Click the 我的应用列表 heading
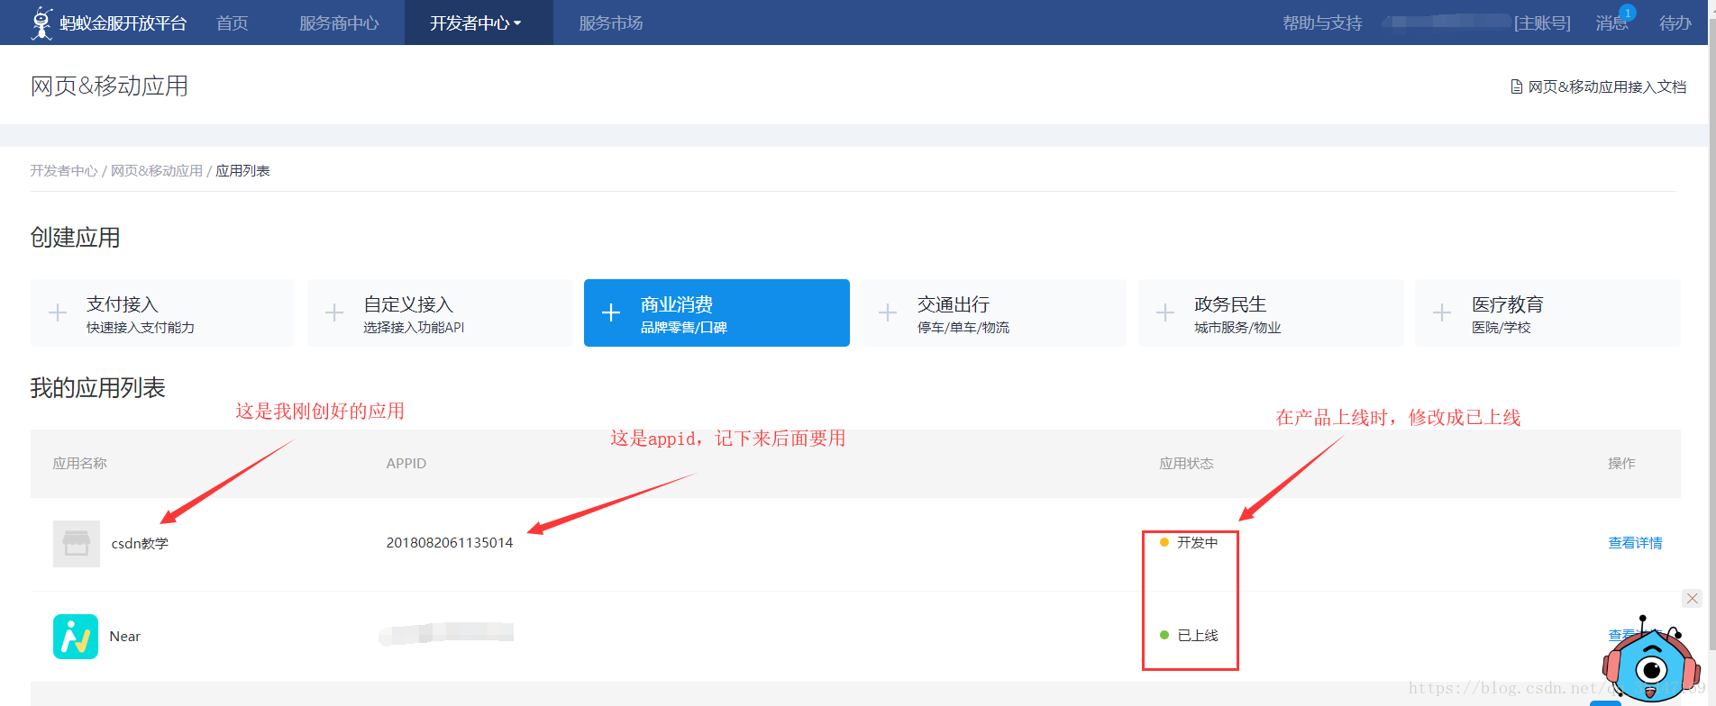Screen dimensions: 1716x706 (x=97, y=388)
